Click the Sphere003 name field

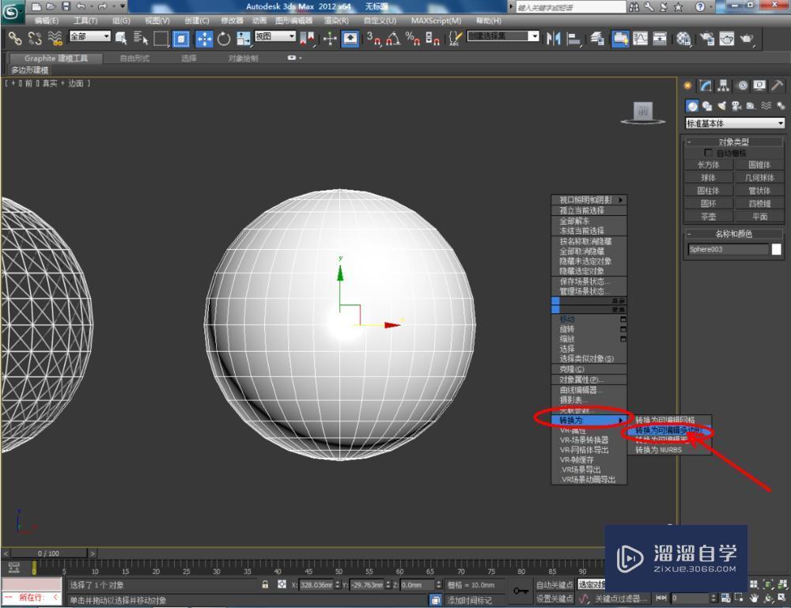[729, 248]
